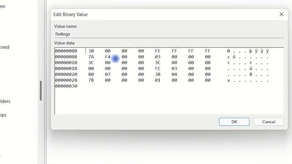292x164 pixels.
Task: Click the offset label 00000018
Action: [x=66, y=69]
